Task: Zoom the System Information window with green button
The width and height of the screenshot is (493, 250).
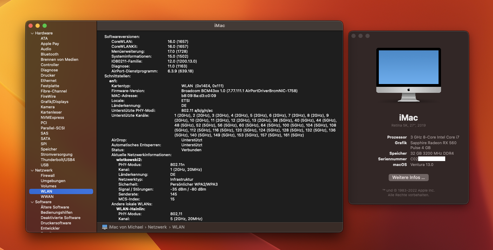Action: pos(45,26)
